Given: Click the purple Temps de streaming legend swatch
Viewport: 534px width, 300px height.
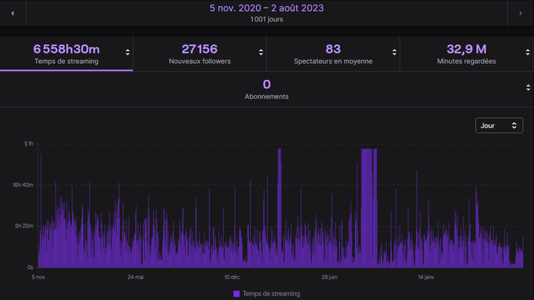Looking at the screenshot, I should 237,294.
